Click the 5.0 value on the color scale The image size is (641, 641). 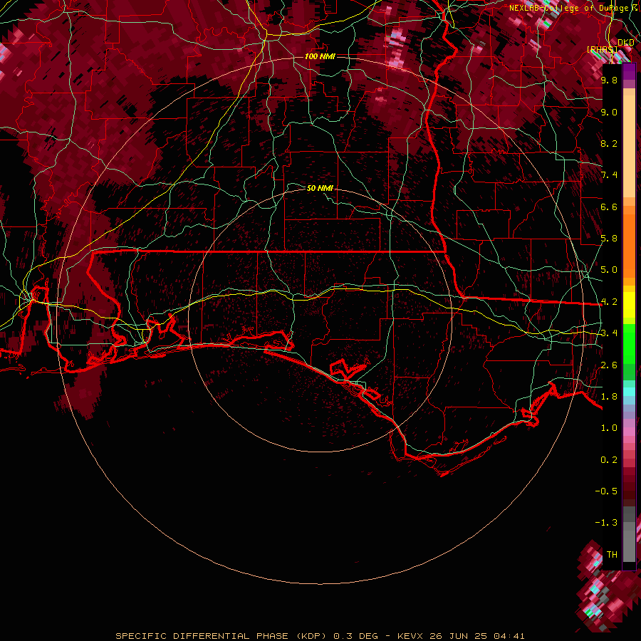pos(609,270)
